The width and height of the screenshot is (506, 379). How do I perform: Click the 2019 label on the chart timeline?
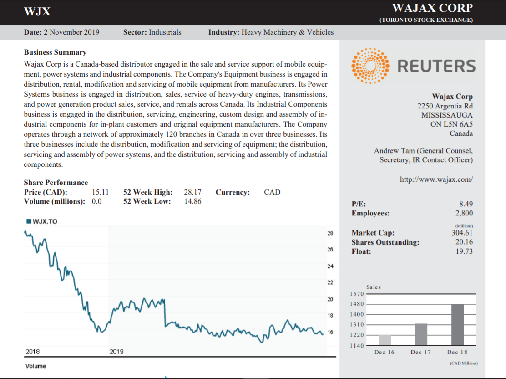click(116, 351)
